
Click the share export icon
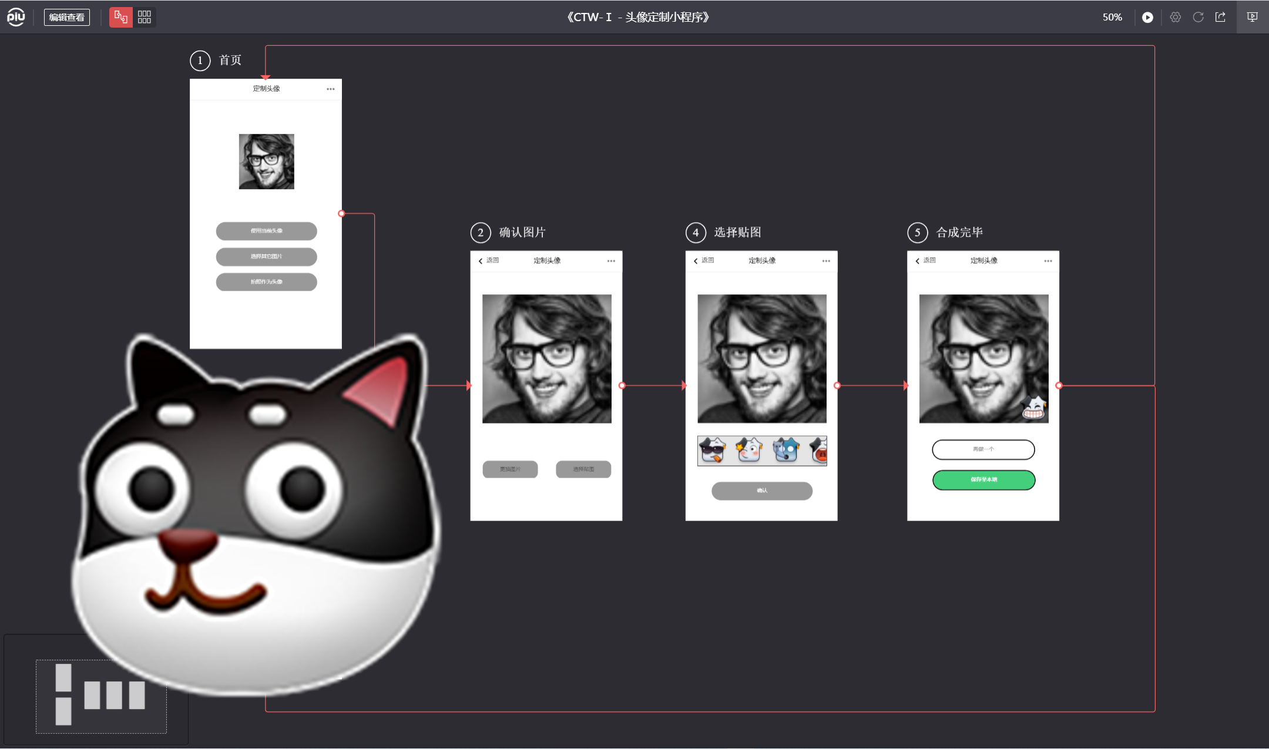(x=1220, y=17)
